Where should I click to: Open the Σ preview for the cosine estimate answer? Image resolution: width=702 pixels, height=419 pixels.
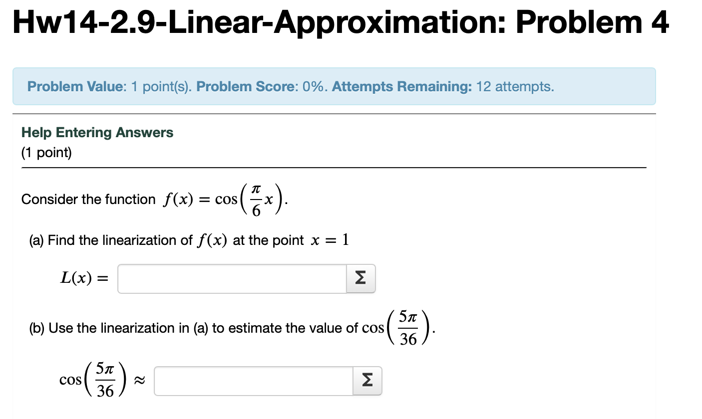(367, 380)
